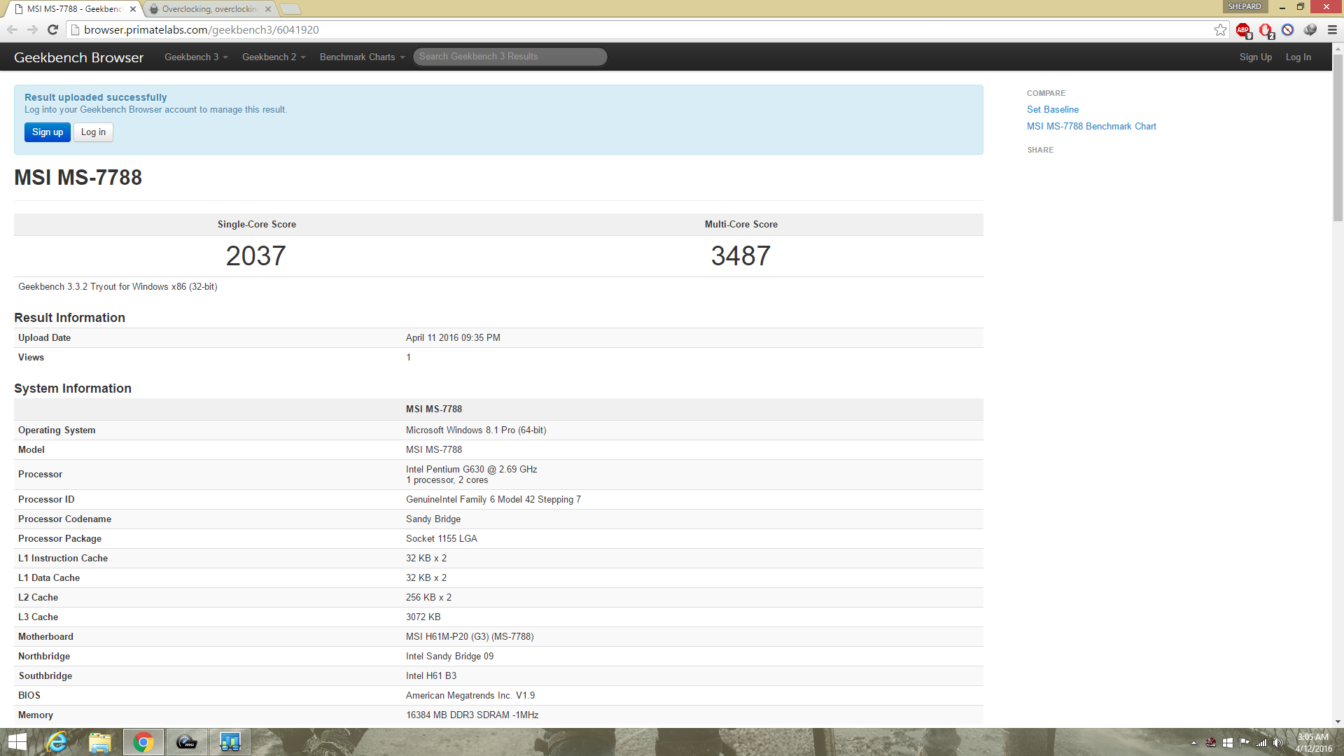Click the scrollbar up arrow
This screenshot has width=1344, height=756.
point(1338,49)
